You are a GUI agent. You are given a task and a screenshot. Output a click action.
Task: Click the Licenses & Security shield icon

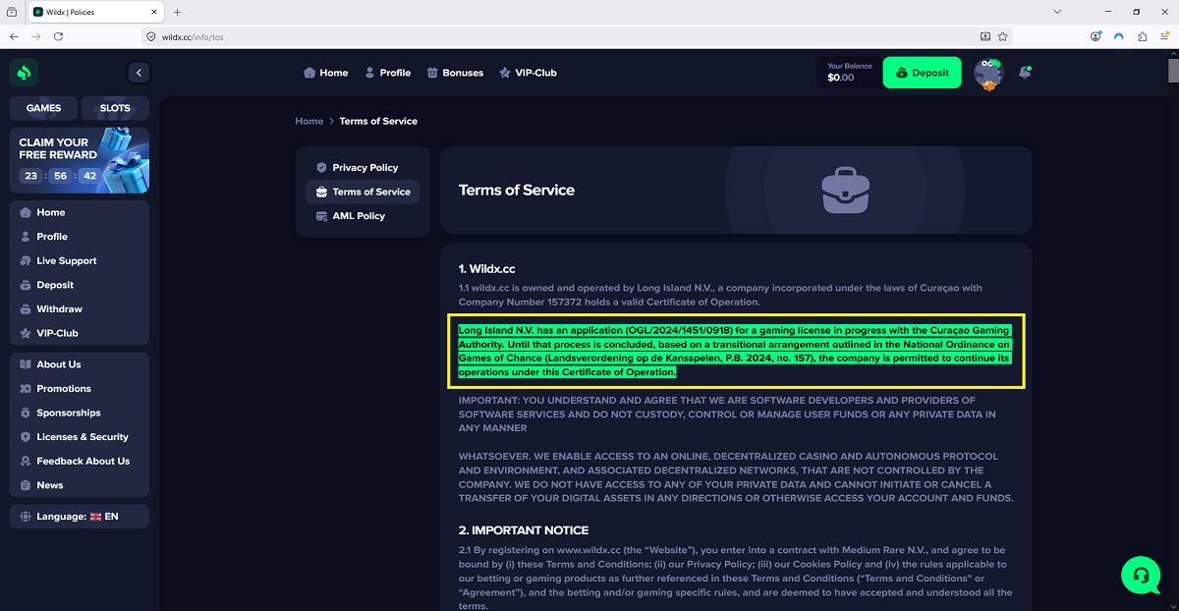click(x=27, y=437)
